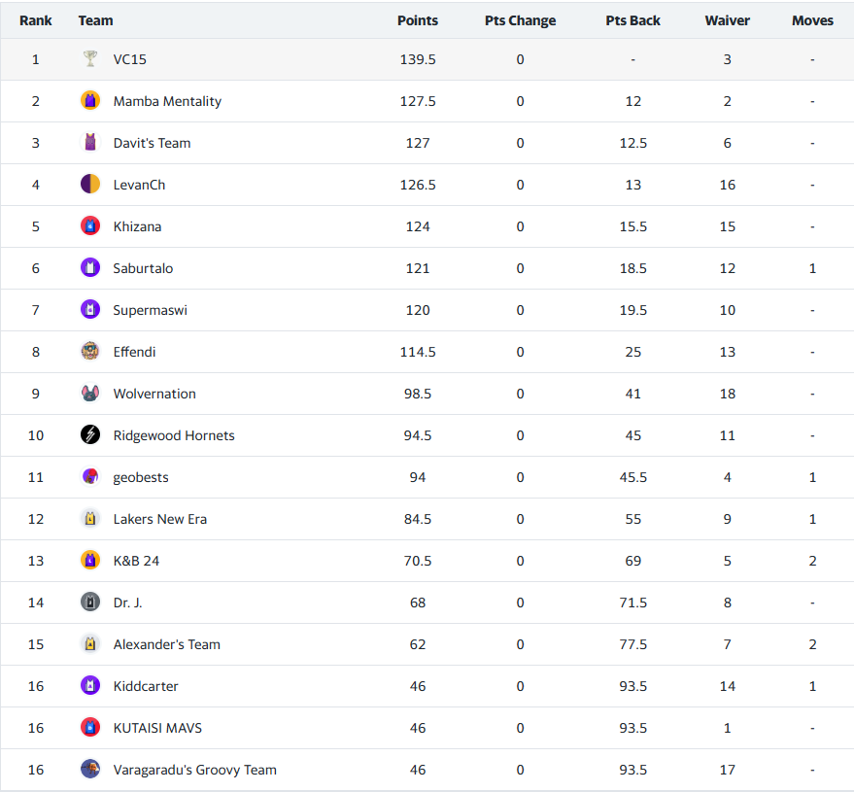The height and width of the screenshot is (792, 854).
Task: Sort standings by Points column header
Action: (x=418, y=20)
